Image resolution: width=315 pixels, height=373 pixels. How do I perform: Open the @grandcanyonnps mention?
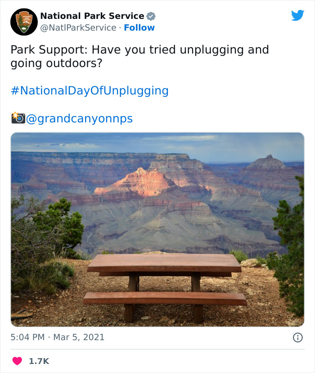click(79, 118)
